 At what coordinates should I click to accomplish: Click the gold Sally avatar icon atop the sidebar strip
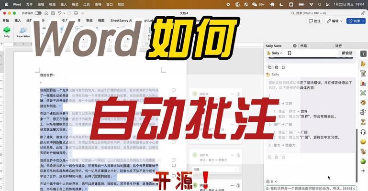[x=363, y=64]
